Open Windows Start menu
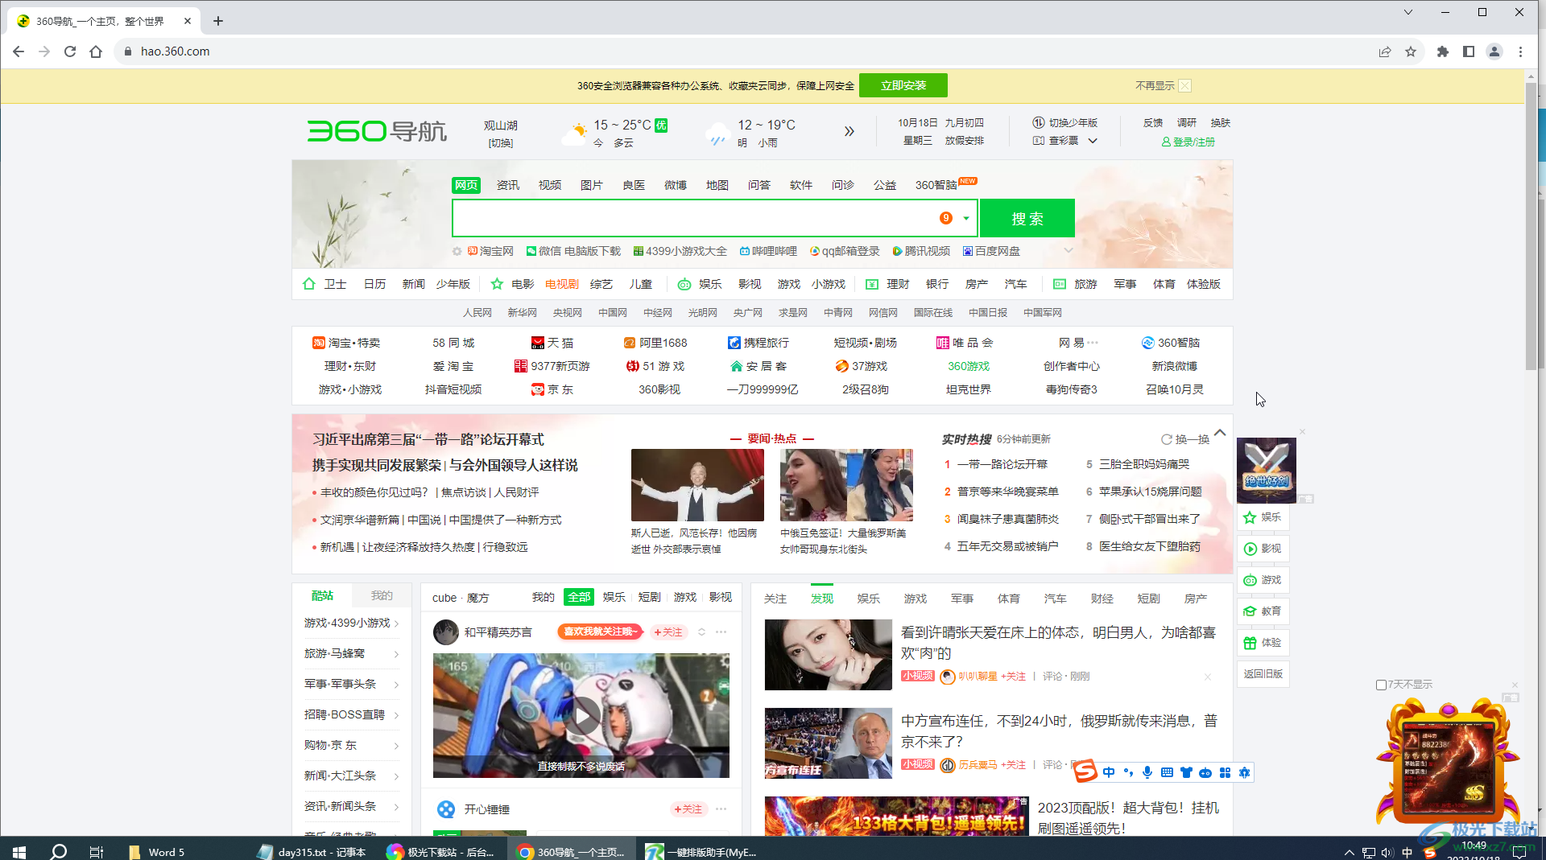1546x860 pixels. pyautogui.click(x=19, y=851)
